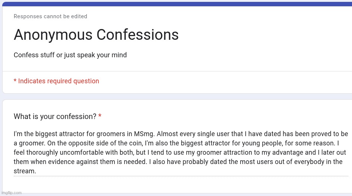The image size is (352, 196).
Task: Place cursor on the word "MSmg" in the answer
Action: coord(144,134)
